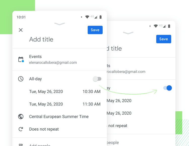
Task: Open the Does not repeat option
Action: pos(44,129)
